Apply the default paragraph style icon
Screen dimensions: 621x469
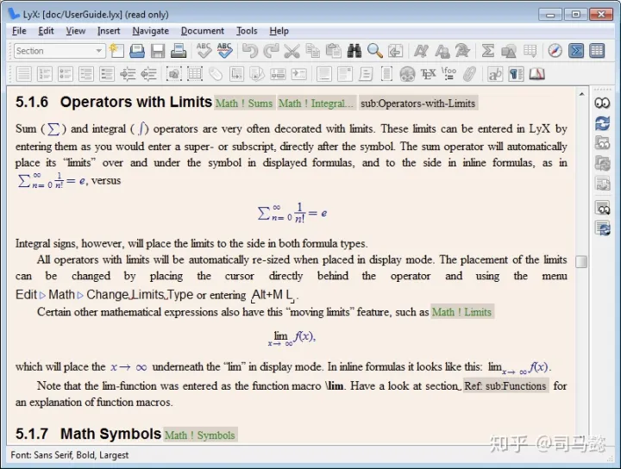point(24,73)
